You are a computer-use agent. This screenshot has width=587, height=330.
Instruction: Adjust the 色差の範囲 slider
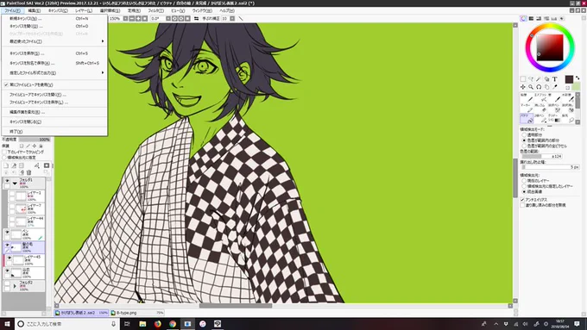541,156
